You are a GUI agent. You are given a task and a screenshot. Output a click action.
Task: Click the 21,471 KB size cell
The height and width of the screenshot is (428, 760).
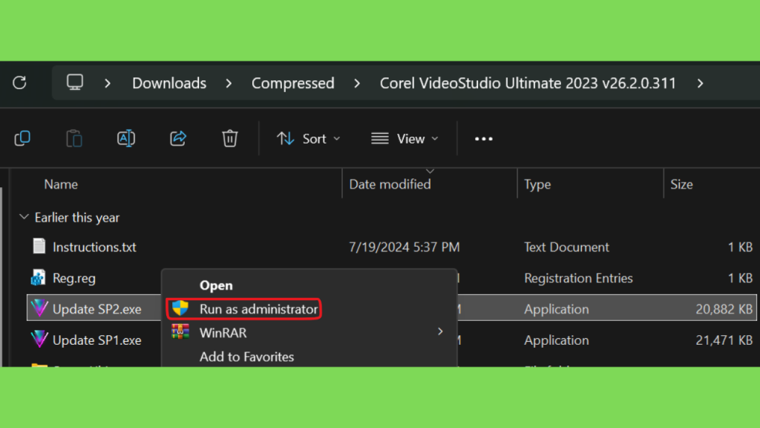click(724, 340)
